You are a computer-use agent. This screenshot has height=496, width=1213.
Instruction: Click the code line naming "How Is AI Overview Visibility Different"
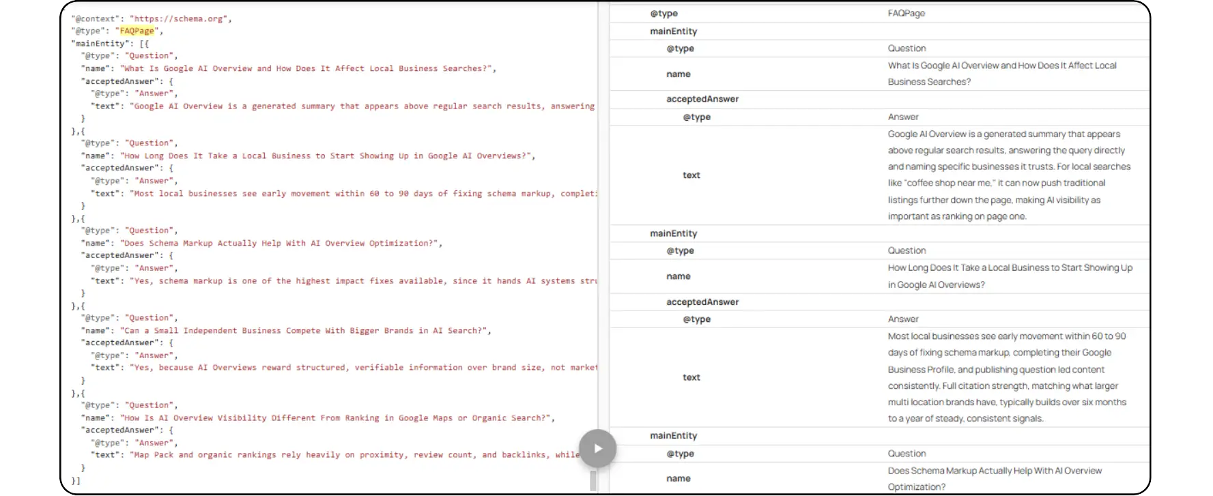coord(318,418)
